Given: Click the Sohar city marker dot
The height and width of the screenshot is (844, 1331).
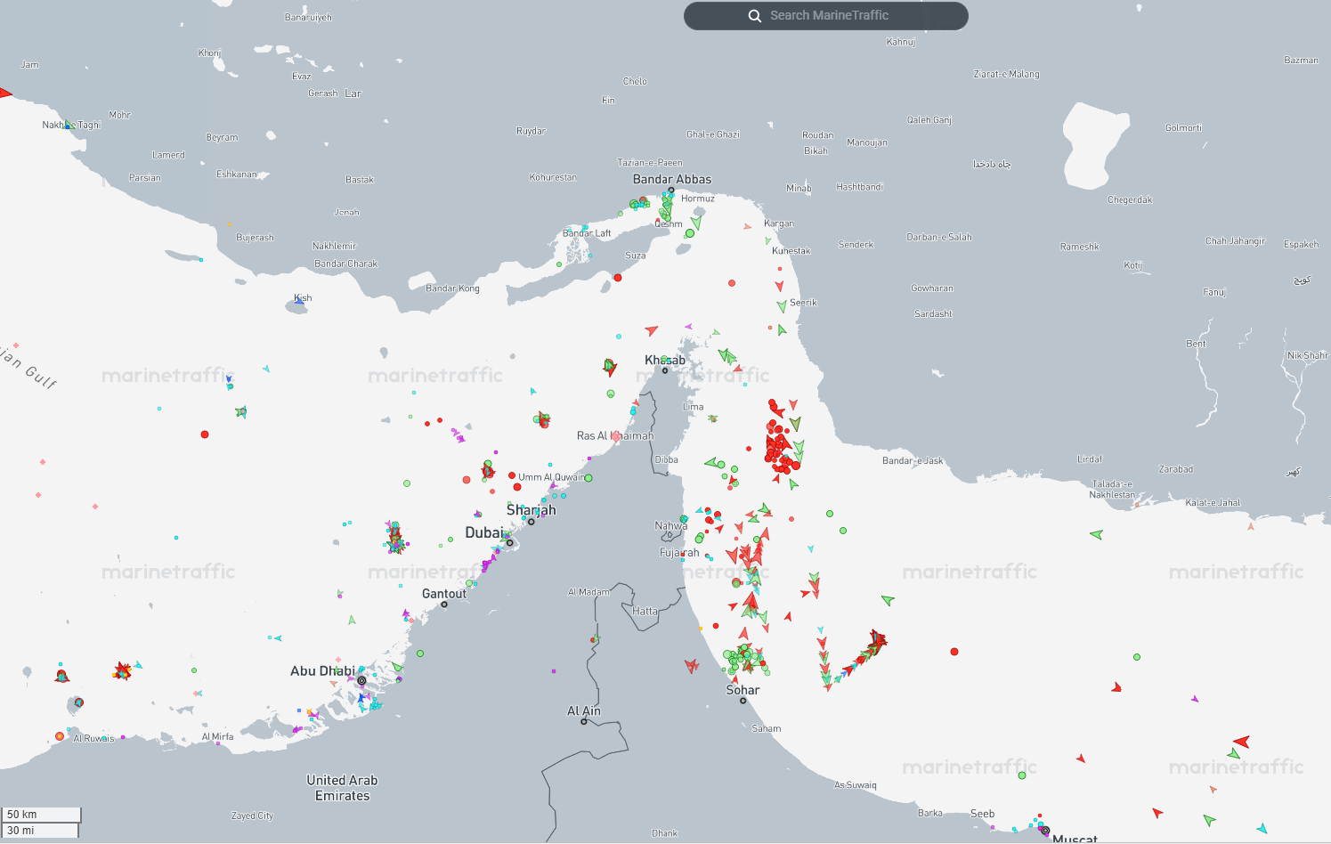Looking at the screenshot, I should point(743,701).
